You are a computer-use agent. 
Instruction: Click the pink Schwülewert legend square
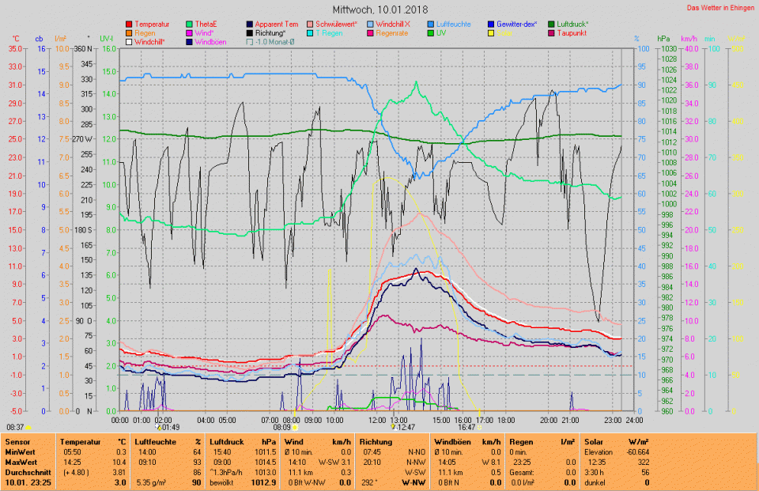310,25
